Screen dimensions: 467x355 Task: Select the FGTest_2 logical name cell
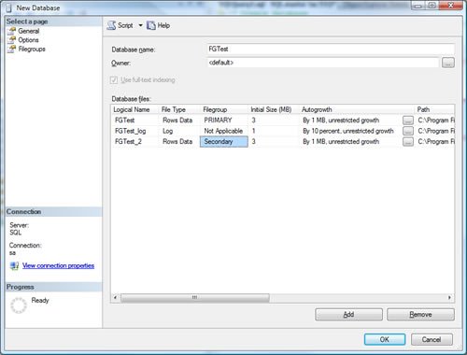135,141
